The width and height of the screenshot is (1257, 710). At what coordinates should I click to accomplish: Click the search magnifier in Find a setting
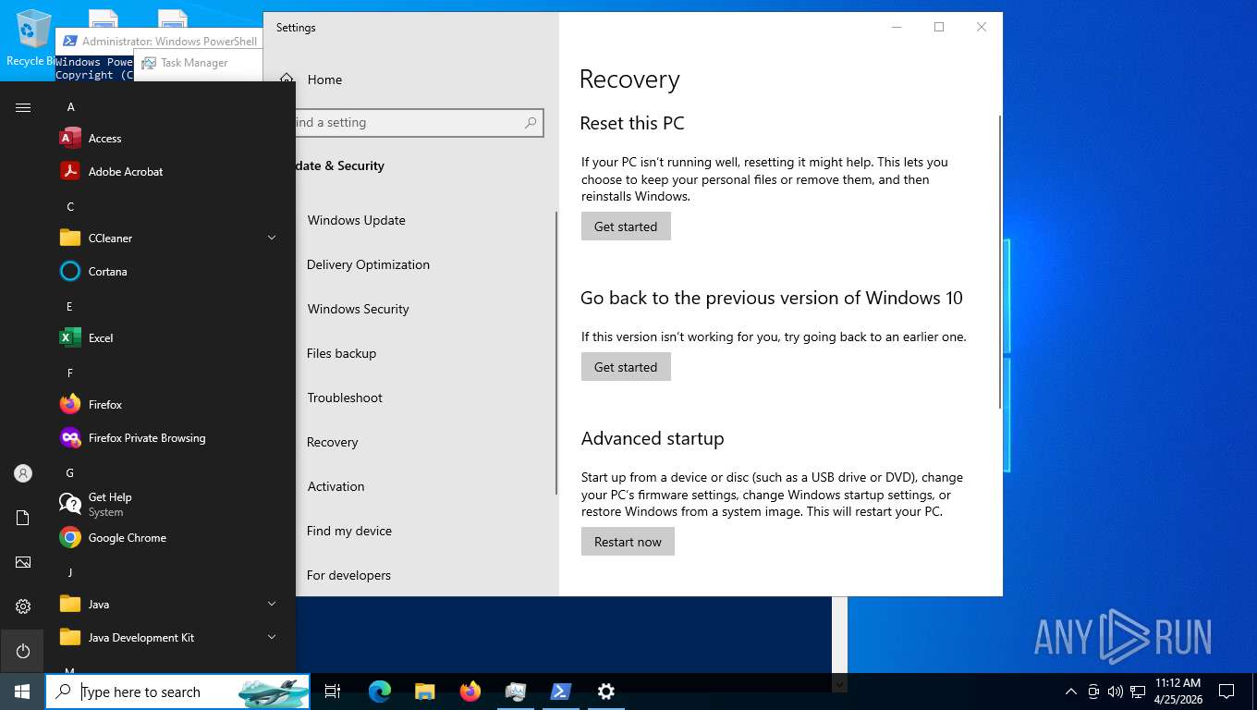pyautogui.click(x=531, y=123)
